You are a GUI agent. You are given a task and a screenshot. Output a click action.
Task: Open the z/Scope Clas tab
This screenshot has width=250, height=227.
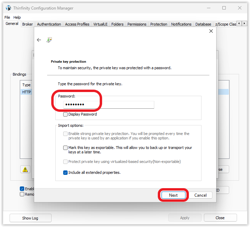[x=225, y=24]
